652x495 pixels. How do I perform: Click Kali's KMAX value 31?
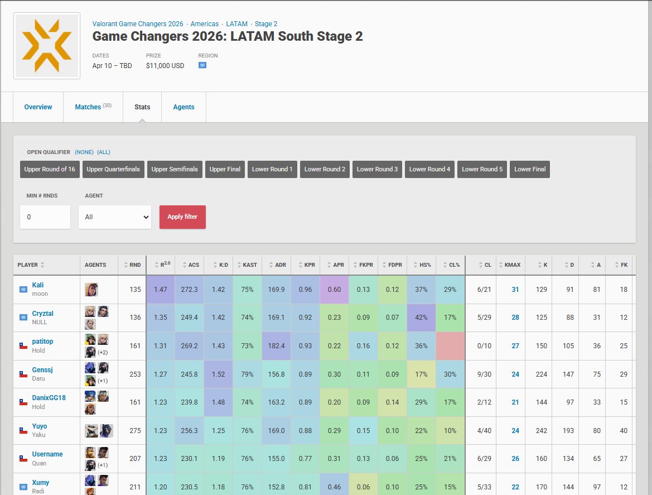click(515, 290)
